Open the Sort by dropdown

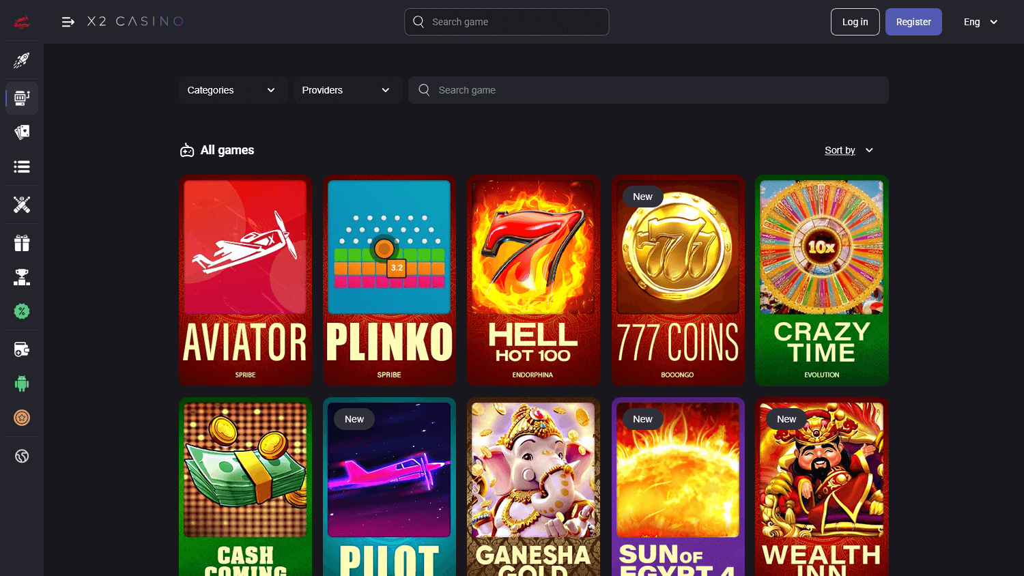coord(849,150)
